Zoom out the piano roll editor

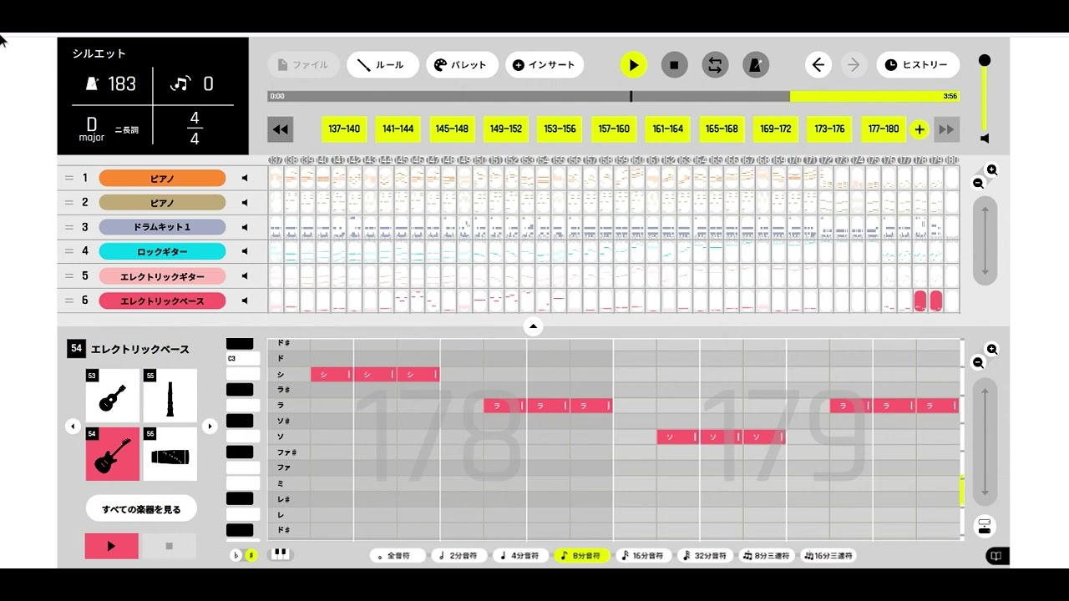978,362
